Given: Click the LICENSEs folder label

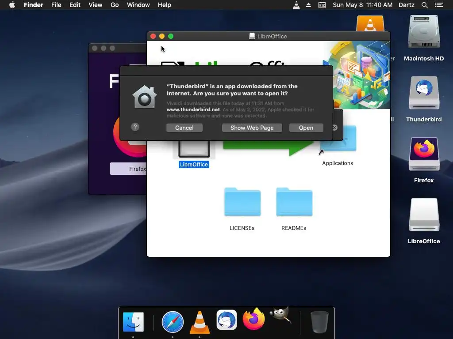Looking at the screenshot, I should [x=242, y=228].
